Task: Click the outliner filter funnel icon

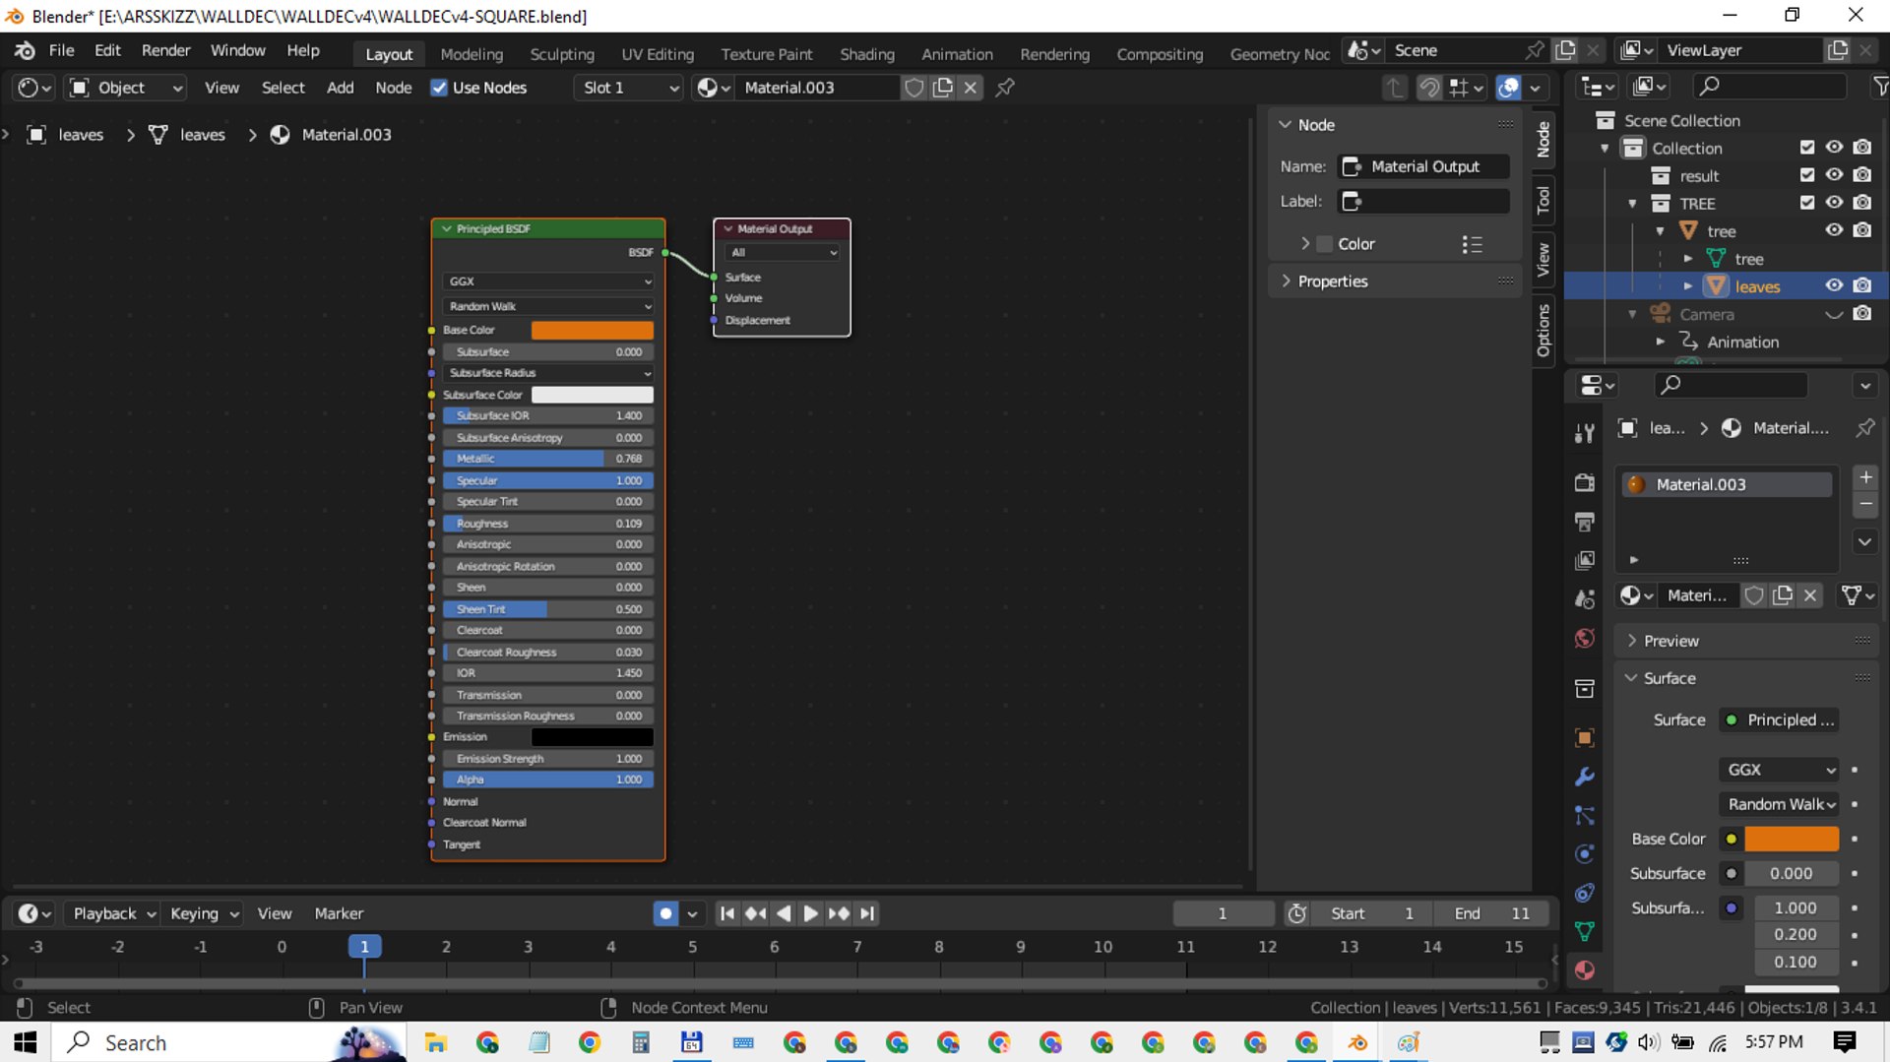Action: (x=1879, y=87)
